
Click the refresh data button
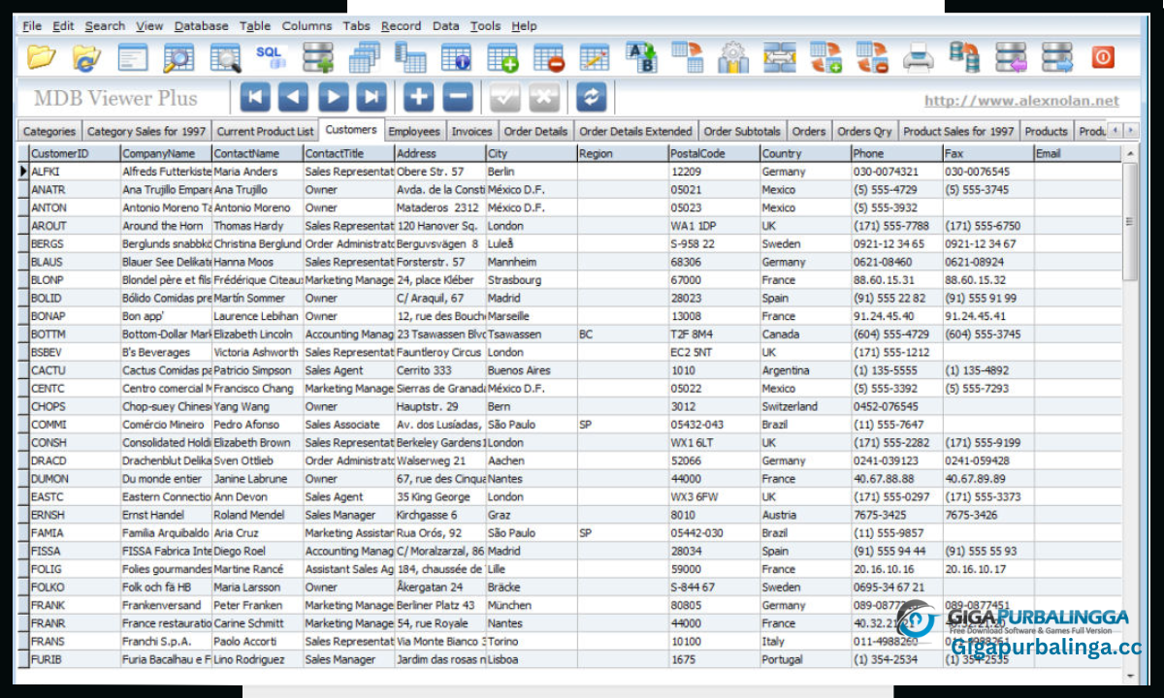point(592,98)
